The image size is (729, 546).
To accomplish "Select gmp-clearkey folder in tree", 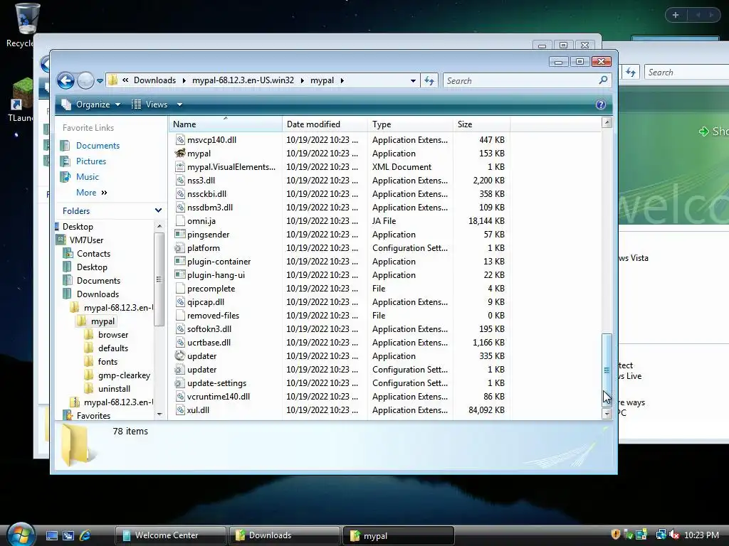I will tap(124, 375).
